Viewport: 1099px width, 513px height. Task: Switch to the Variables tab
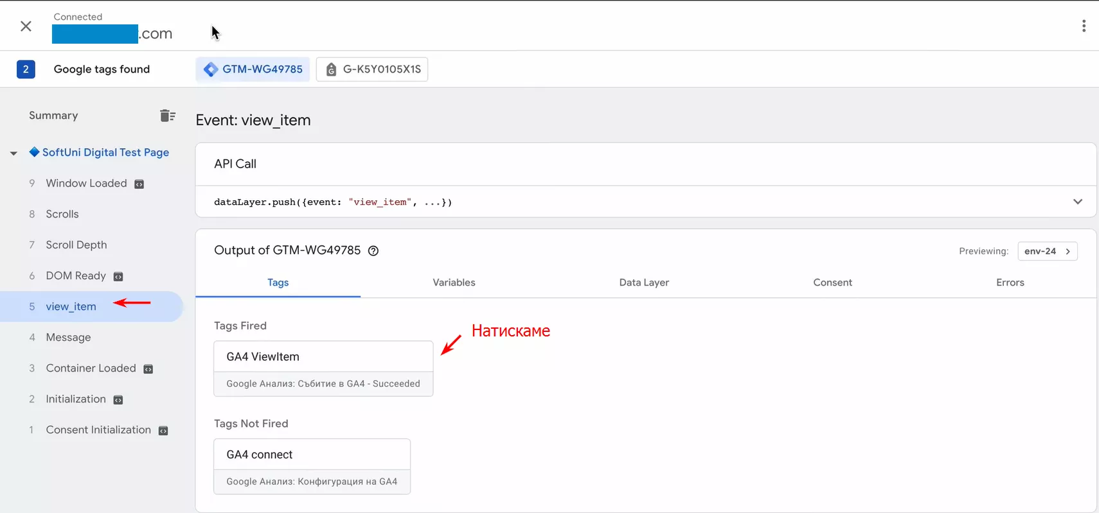pos(454,283)
